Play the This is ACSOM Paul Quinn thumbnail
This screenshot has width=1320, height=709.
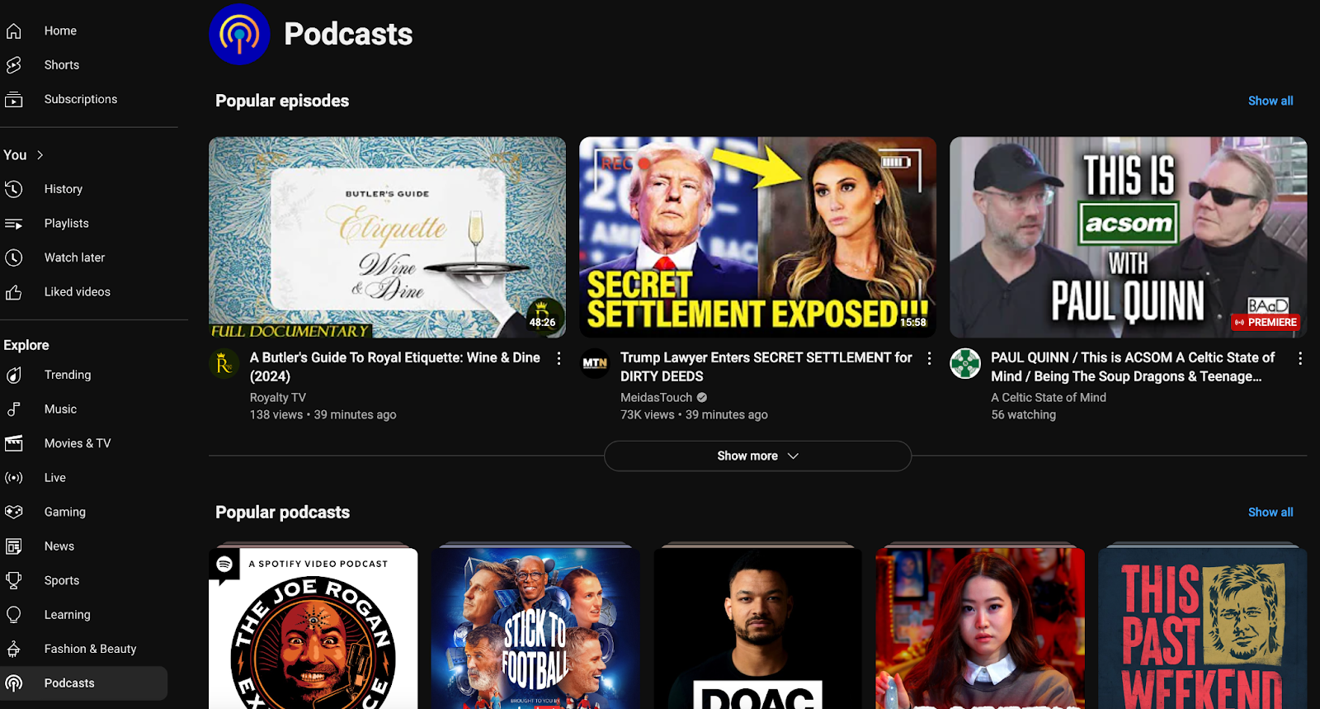coord(1128,237)
